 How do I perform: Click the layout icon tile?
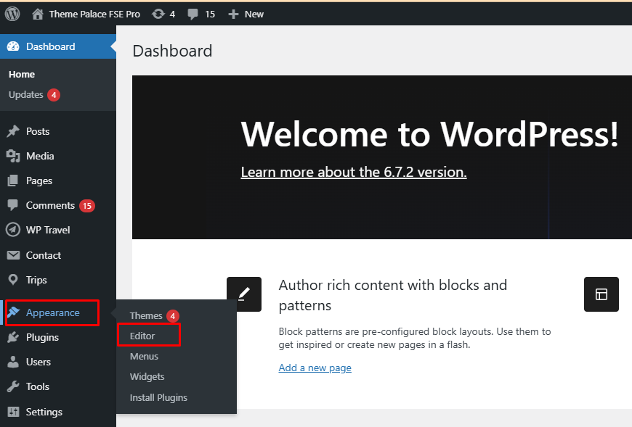coord(601,294)
